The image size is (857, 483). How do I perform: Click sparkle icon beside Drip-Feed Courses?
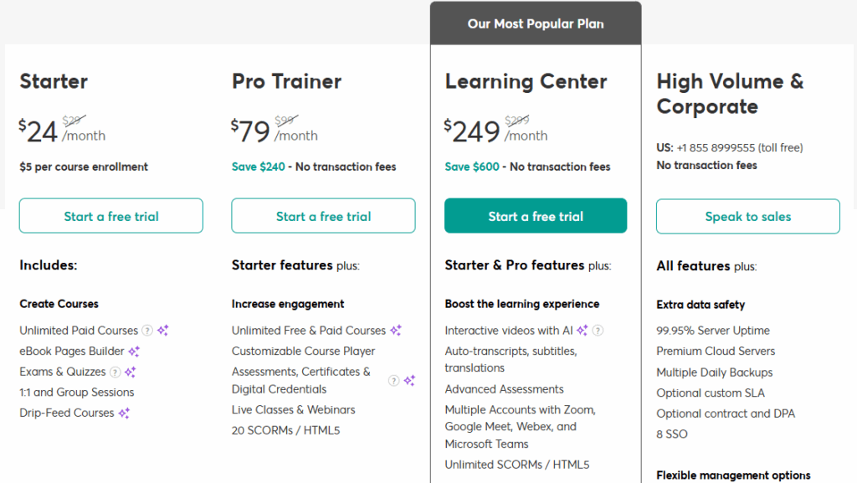[124, 413]
